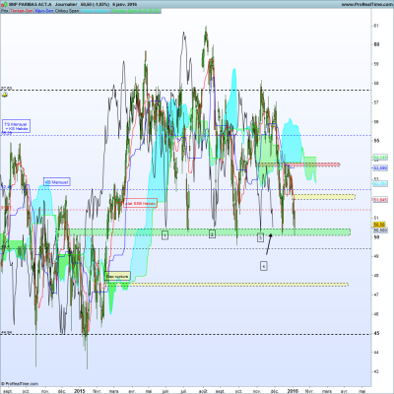Select the boxed number 3 marker on green zone

[260, 237]
